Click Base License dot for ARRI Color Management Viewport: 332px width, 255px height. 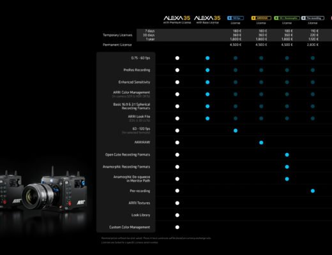click(x=207, y=94)
